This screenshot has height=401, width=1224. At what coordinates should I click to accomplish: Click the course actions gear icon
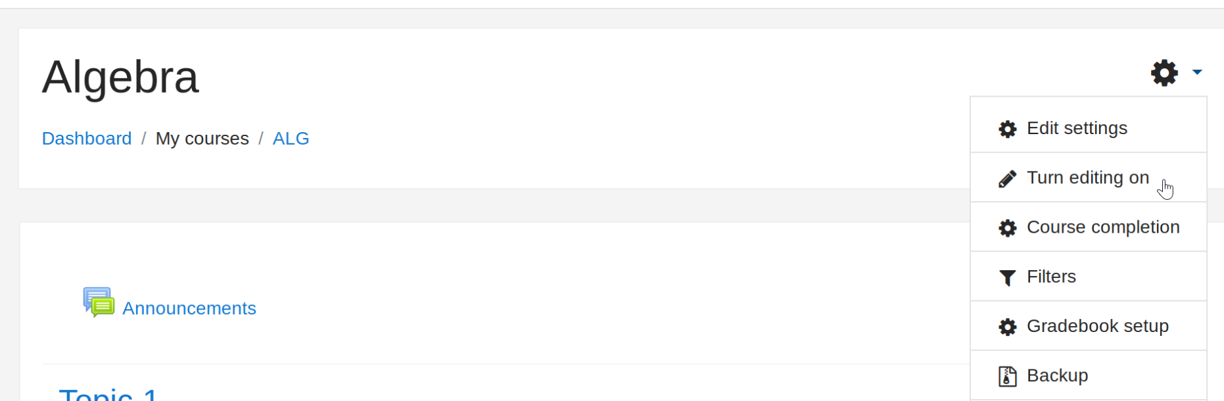[x=1164, y=72]
